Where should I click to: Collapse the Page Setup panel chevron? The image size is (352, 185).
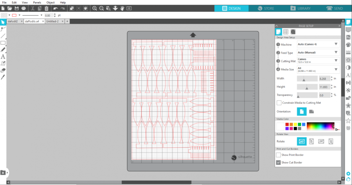tap(277, 26)
